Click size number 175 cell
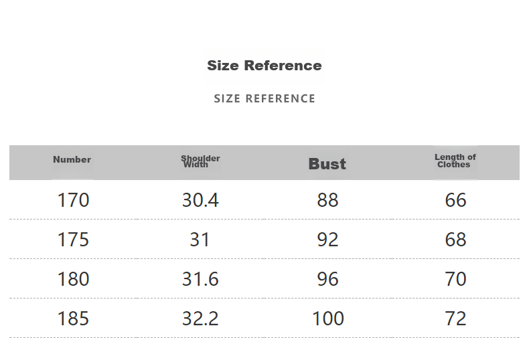Viewport: 529px width, 338px height. point(73,240)
